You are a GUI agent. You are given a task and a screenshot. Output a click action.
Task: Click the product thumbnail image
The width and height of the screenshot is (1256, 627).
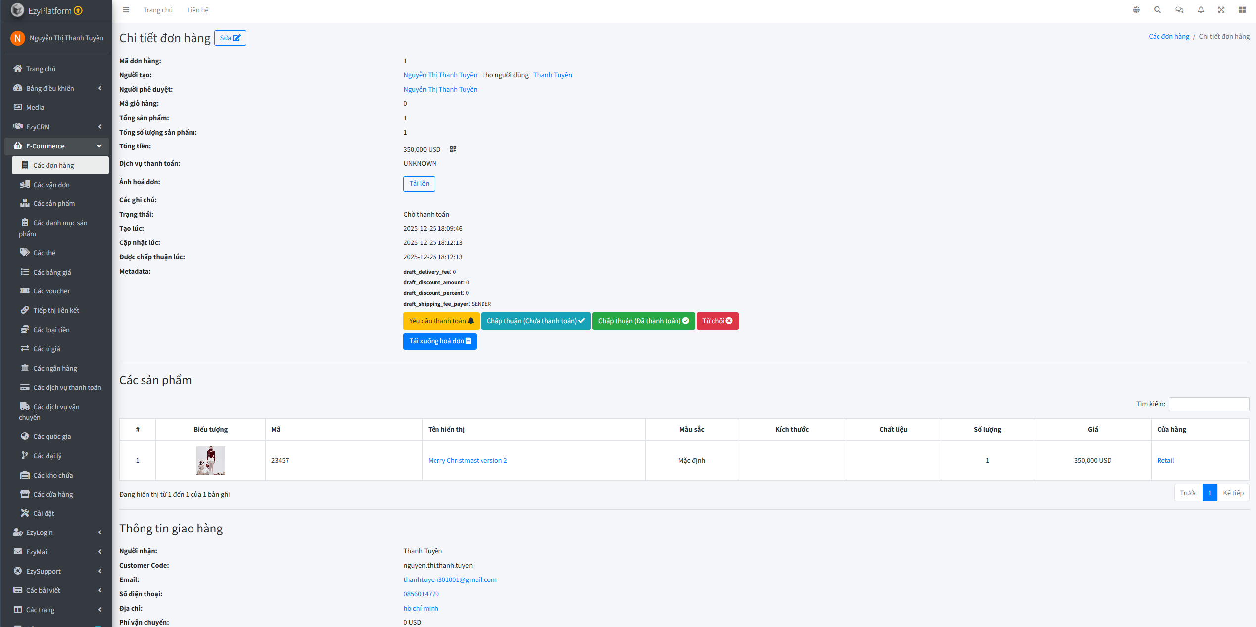click(x=210, y=460)
